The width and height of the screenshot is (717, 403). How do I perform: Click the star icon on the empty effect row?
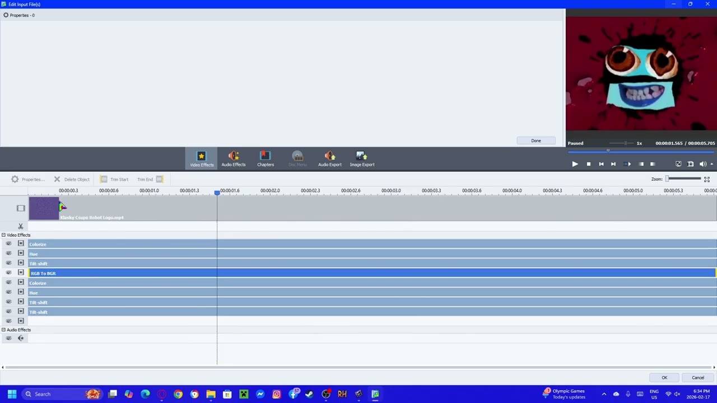pyautogui.click(x=21, y=321)
